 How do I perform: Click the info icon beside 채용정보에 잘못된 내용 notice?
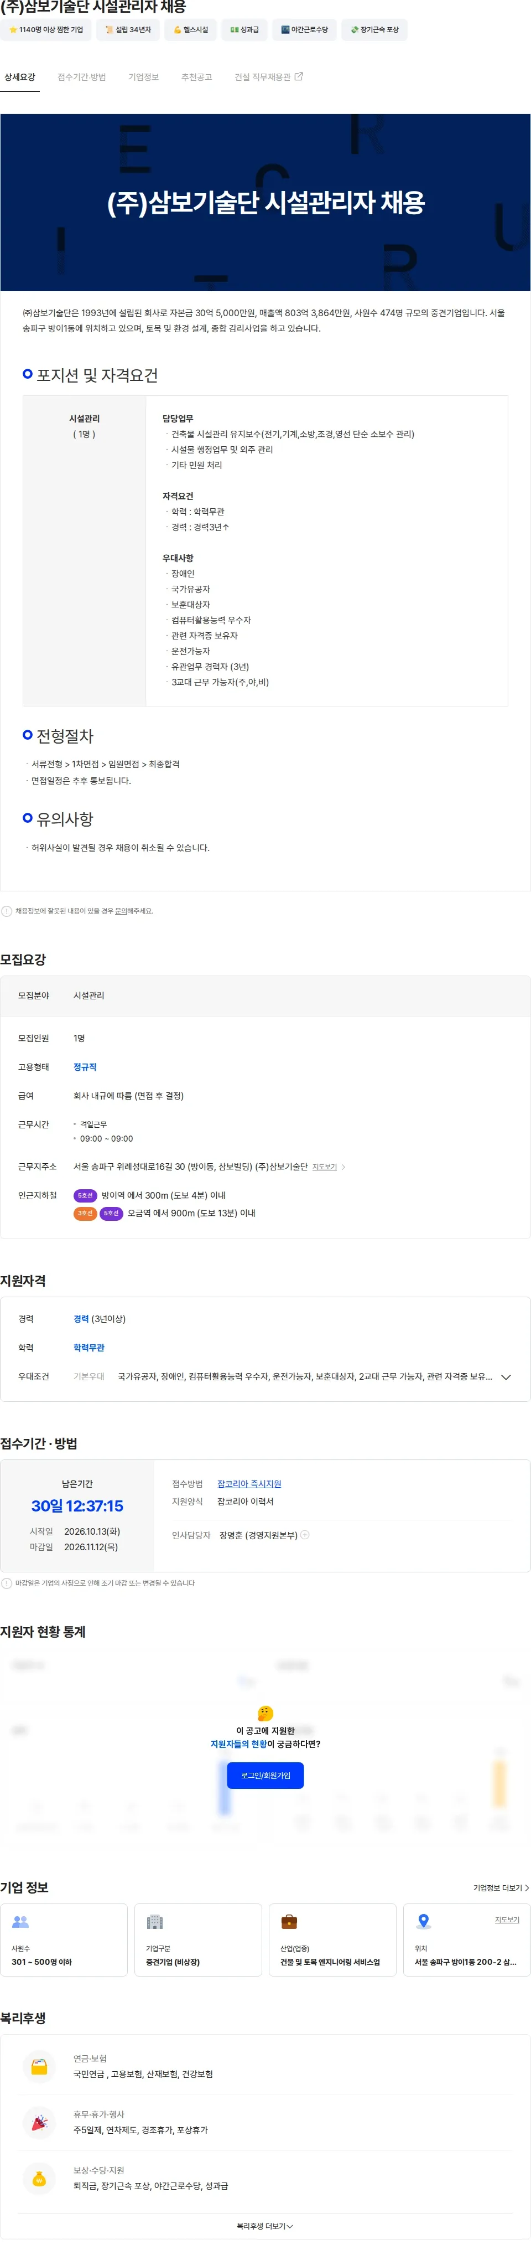click(7, 911)
